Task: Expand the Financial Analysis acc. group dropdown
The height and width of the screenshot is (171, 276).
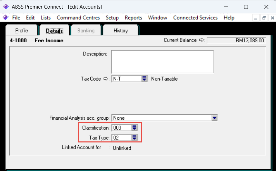Action: [x=215, y=118]
